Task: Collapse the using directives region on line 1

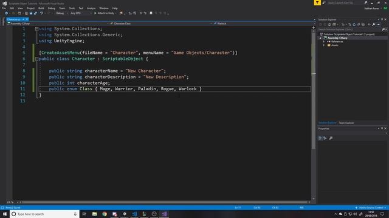Action: (36, 29)
